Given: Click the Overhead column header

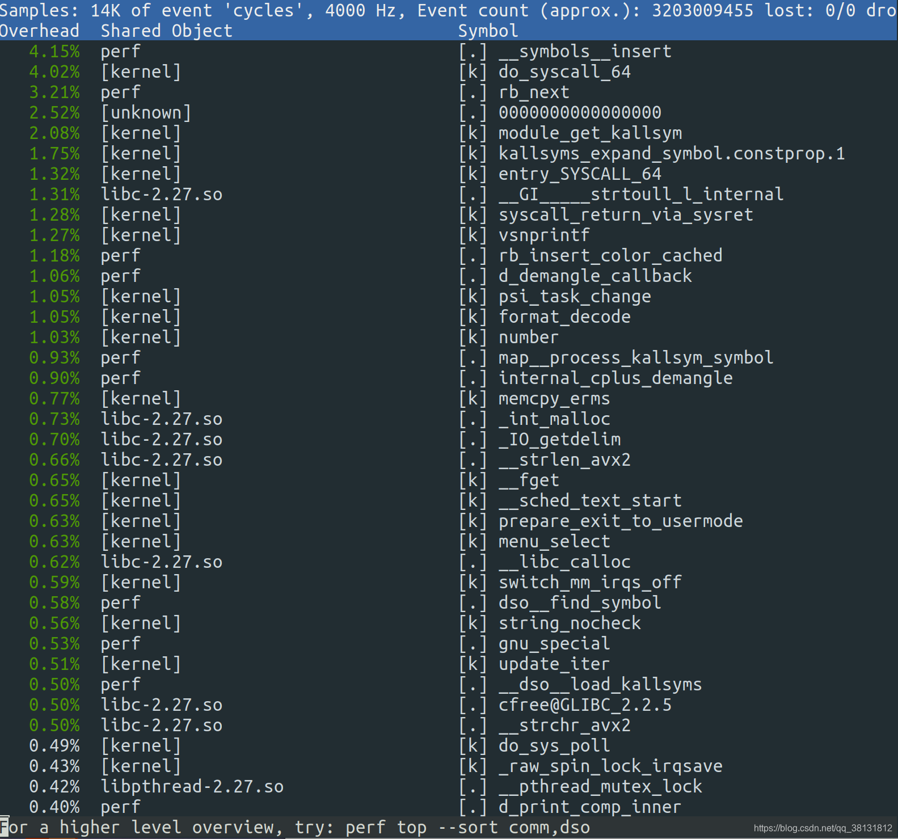Looking at the screenshot, I should (x=40, y=31).
